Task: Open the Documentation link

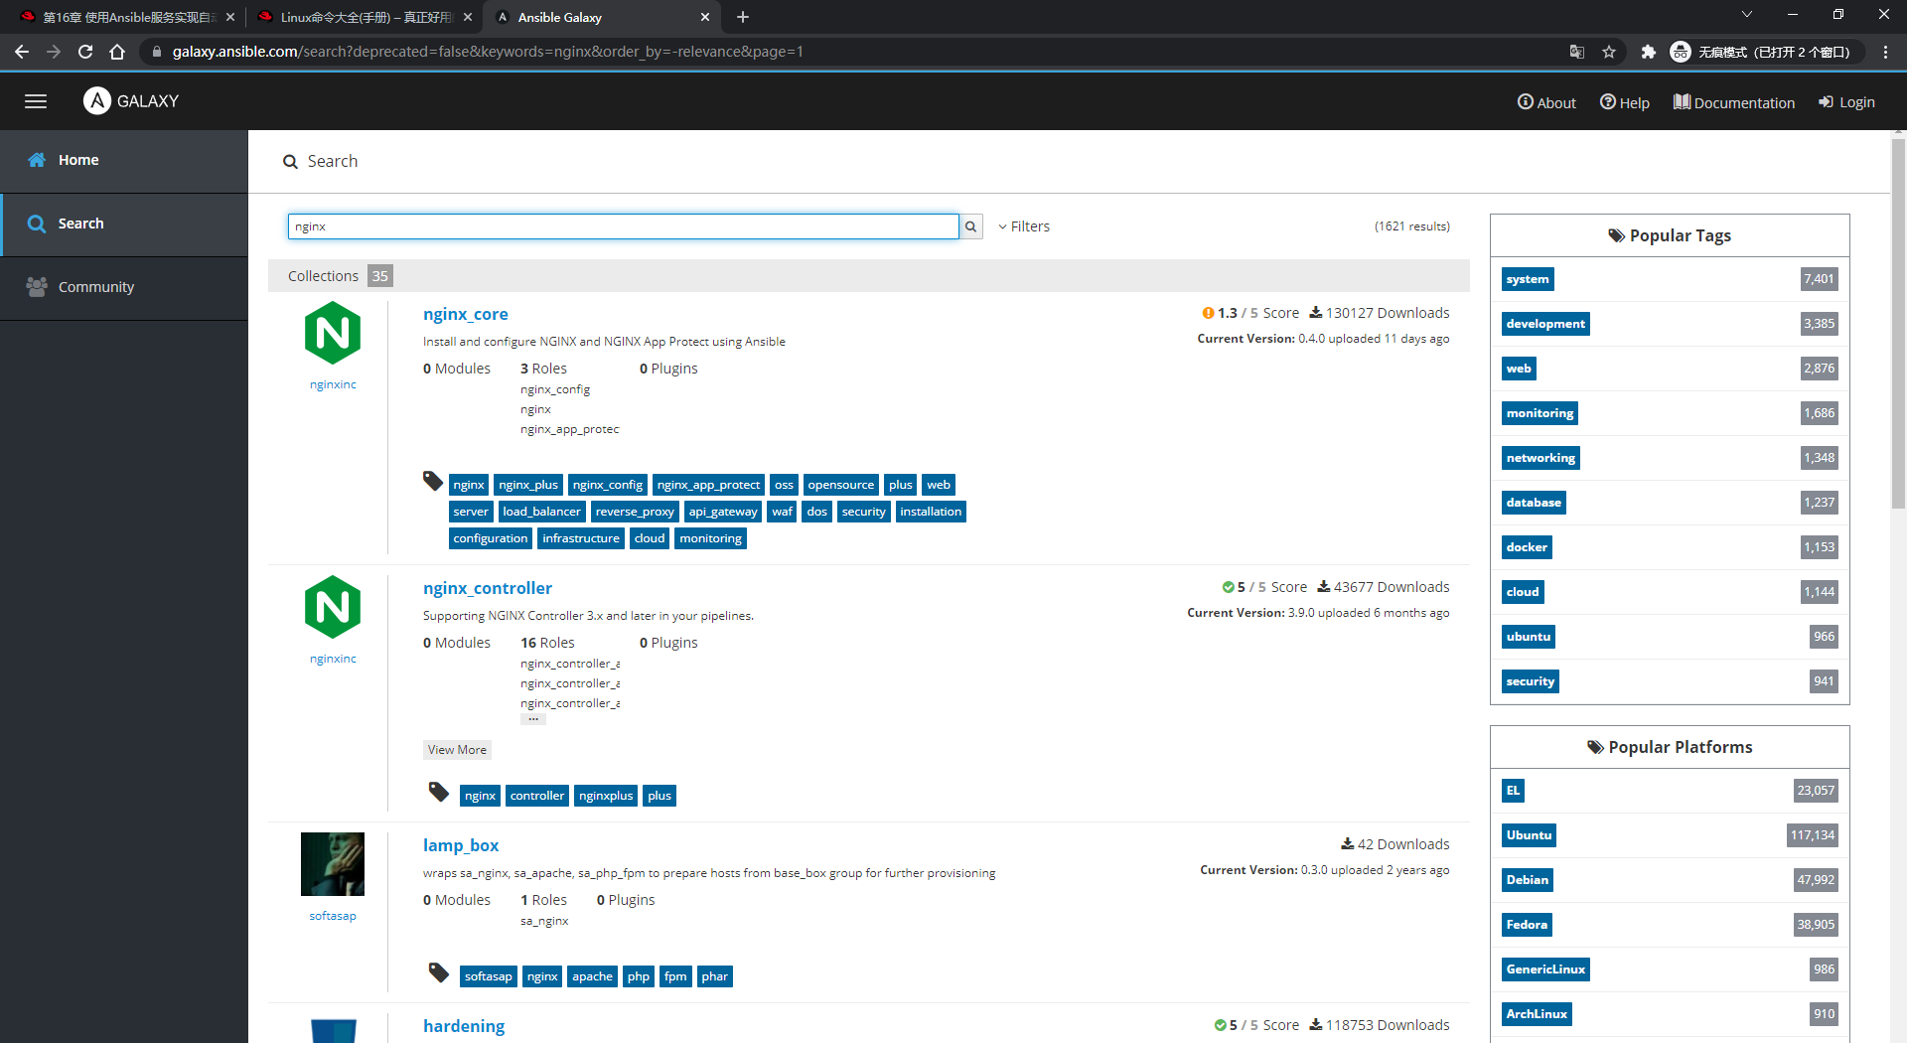Action: [x=1734, y=102]
